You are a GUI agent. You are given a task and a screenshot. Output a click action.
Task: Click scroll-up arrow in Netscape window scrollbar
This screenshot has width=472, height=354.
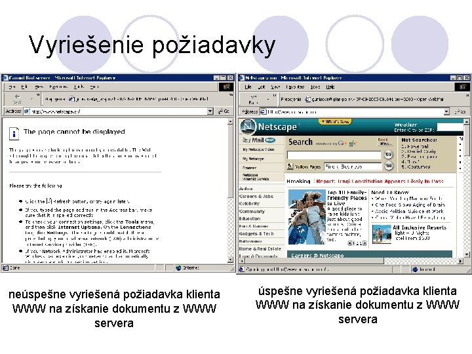point(466,122)
